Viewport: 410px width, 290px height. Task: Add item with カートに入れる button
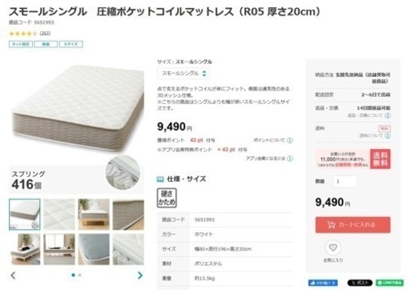tap(352, 225)
